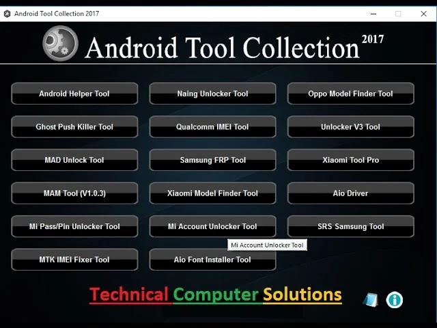Open Qualcomm IMEI Tool
This screenshot has width=437, height=328.
tap(212, 126)
